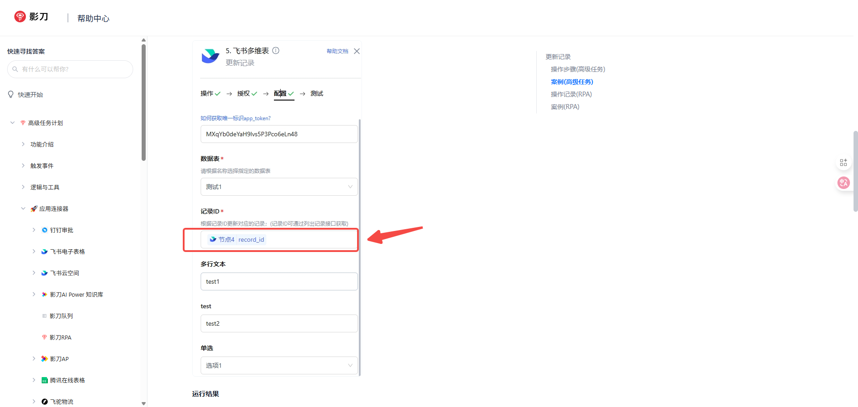Expand the 触发事件 tree item
The height and width of the screenshot is (407, 858).
(23, 166)
